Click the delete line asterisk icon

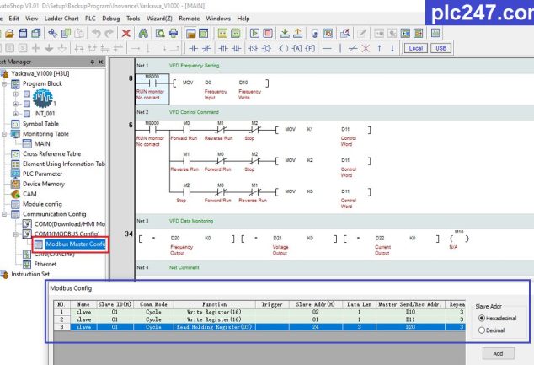366,48
